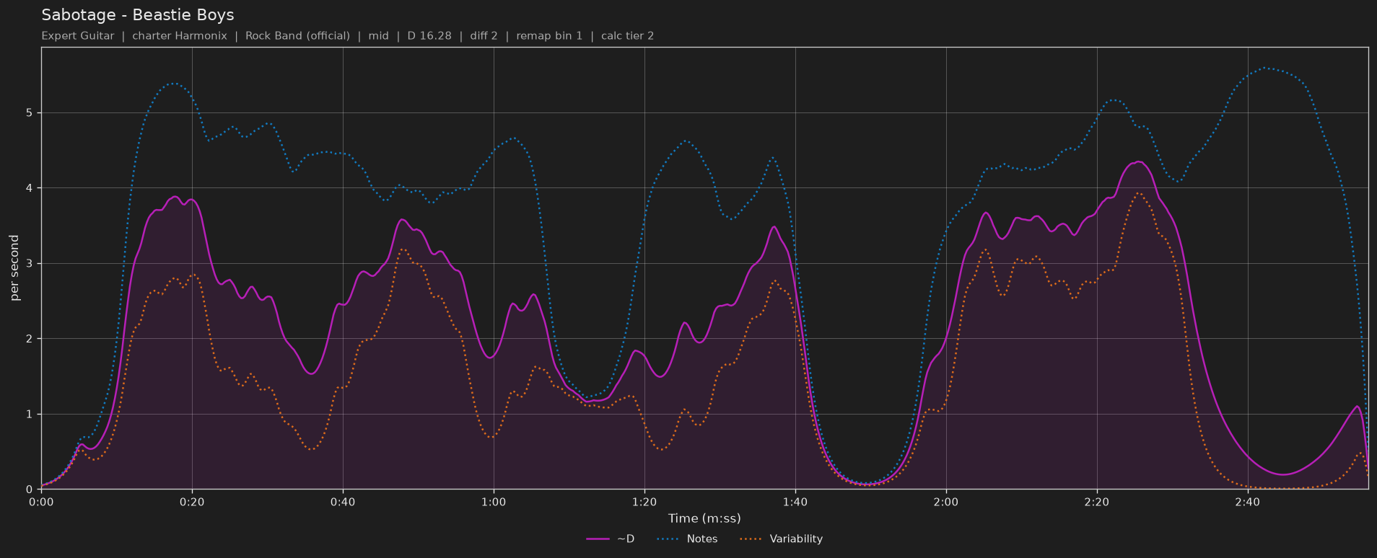Click the 2:20 x-axis tick label
The height and width of the screenshot is (558, 1377).
click(x=1097, y=502)
